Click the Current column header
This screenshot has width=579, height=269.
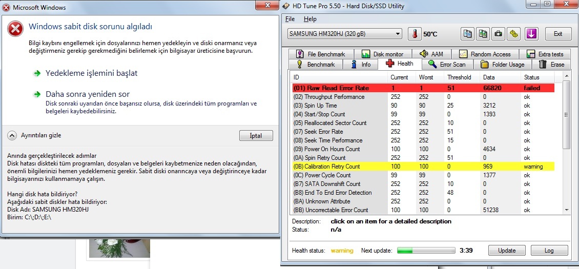401,77
